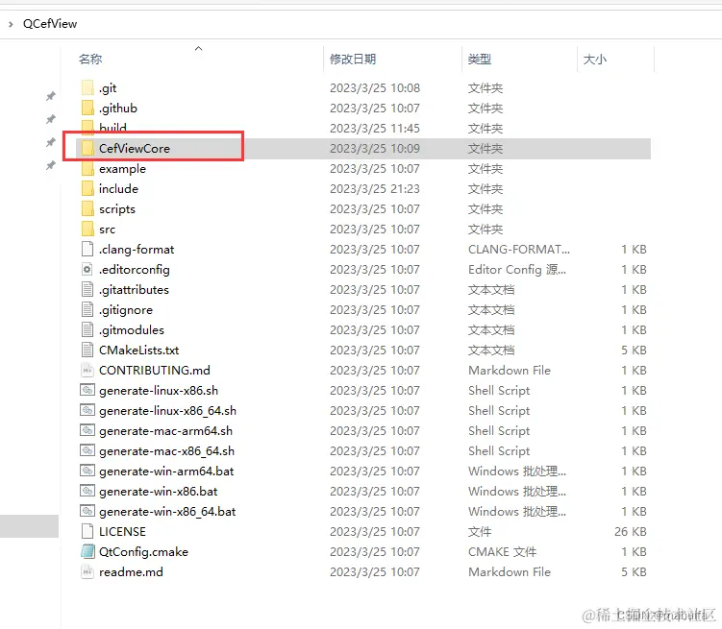Select the CONTRIBUTING.md file name
This screenshot has width=722, height=629.
coord(155,370)
